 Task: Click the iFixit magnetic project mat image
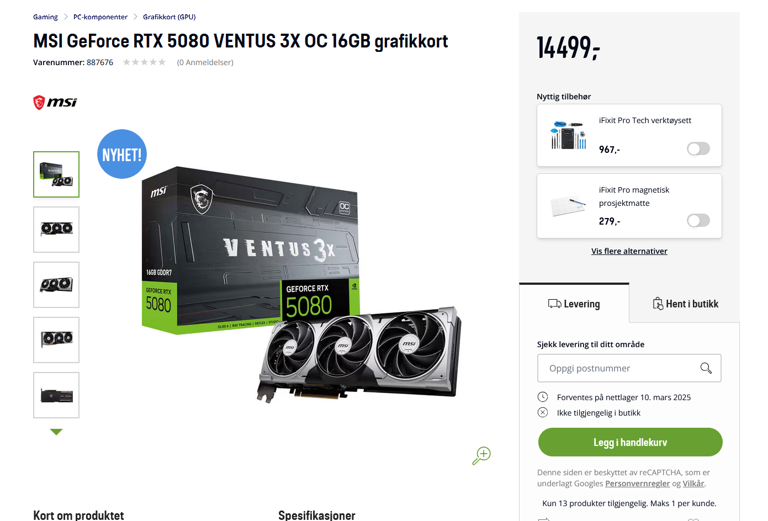(x=569, y=205)
